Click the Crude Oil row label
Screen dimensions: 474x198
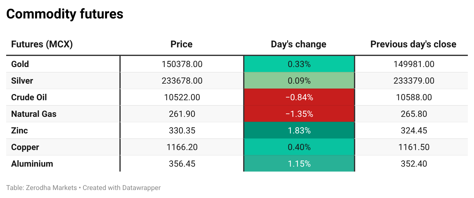point(29,97)
